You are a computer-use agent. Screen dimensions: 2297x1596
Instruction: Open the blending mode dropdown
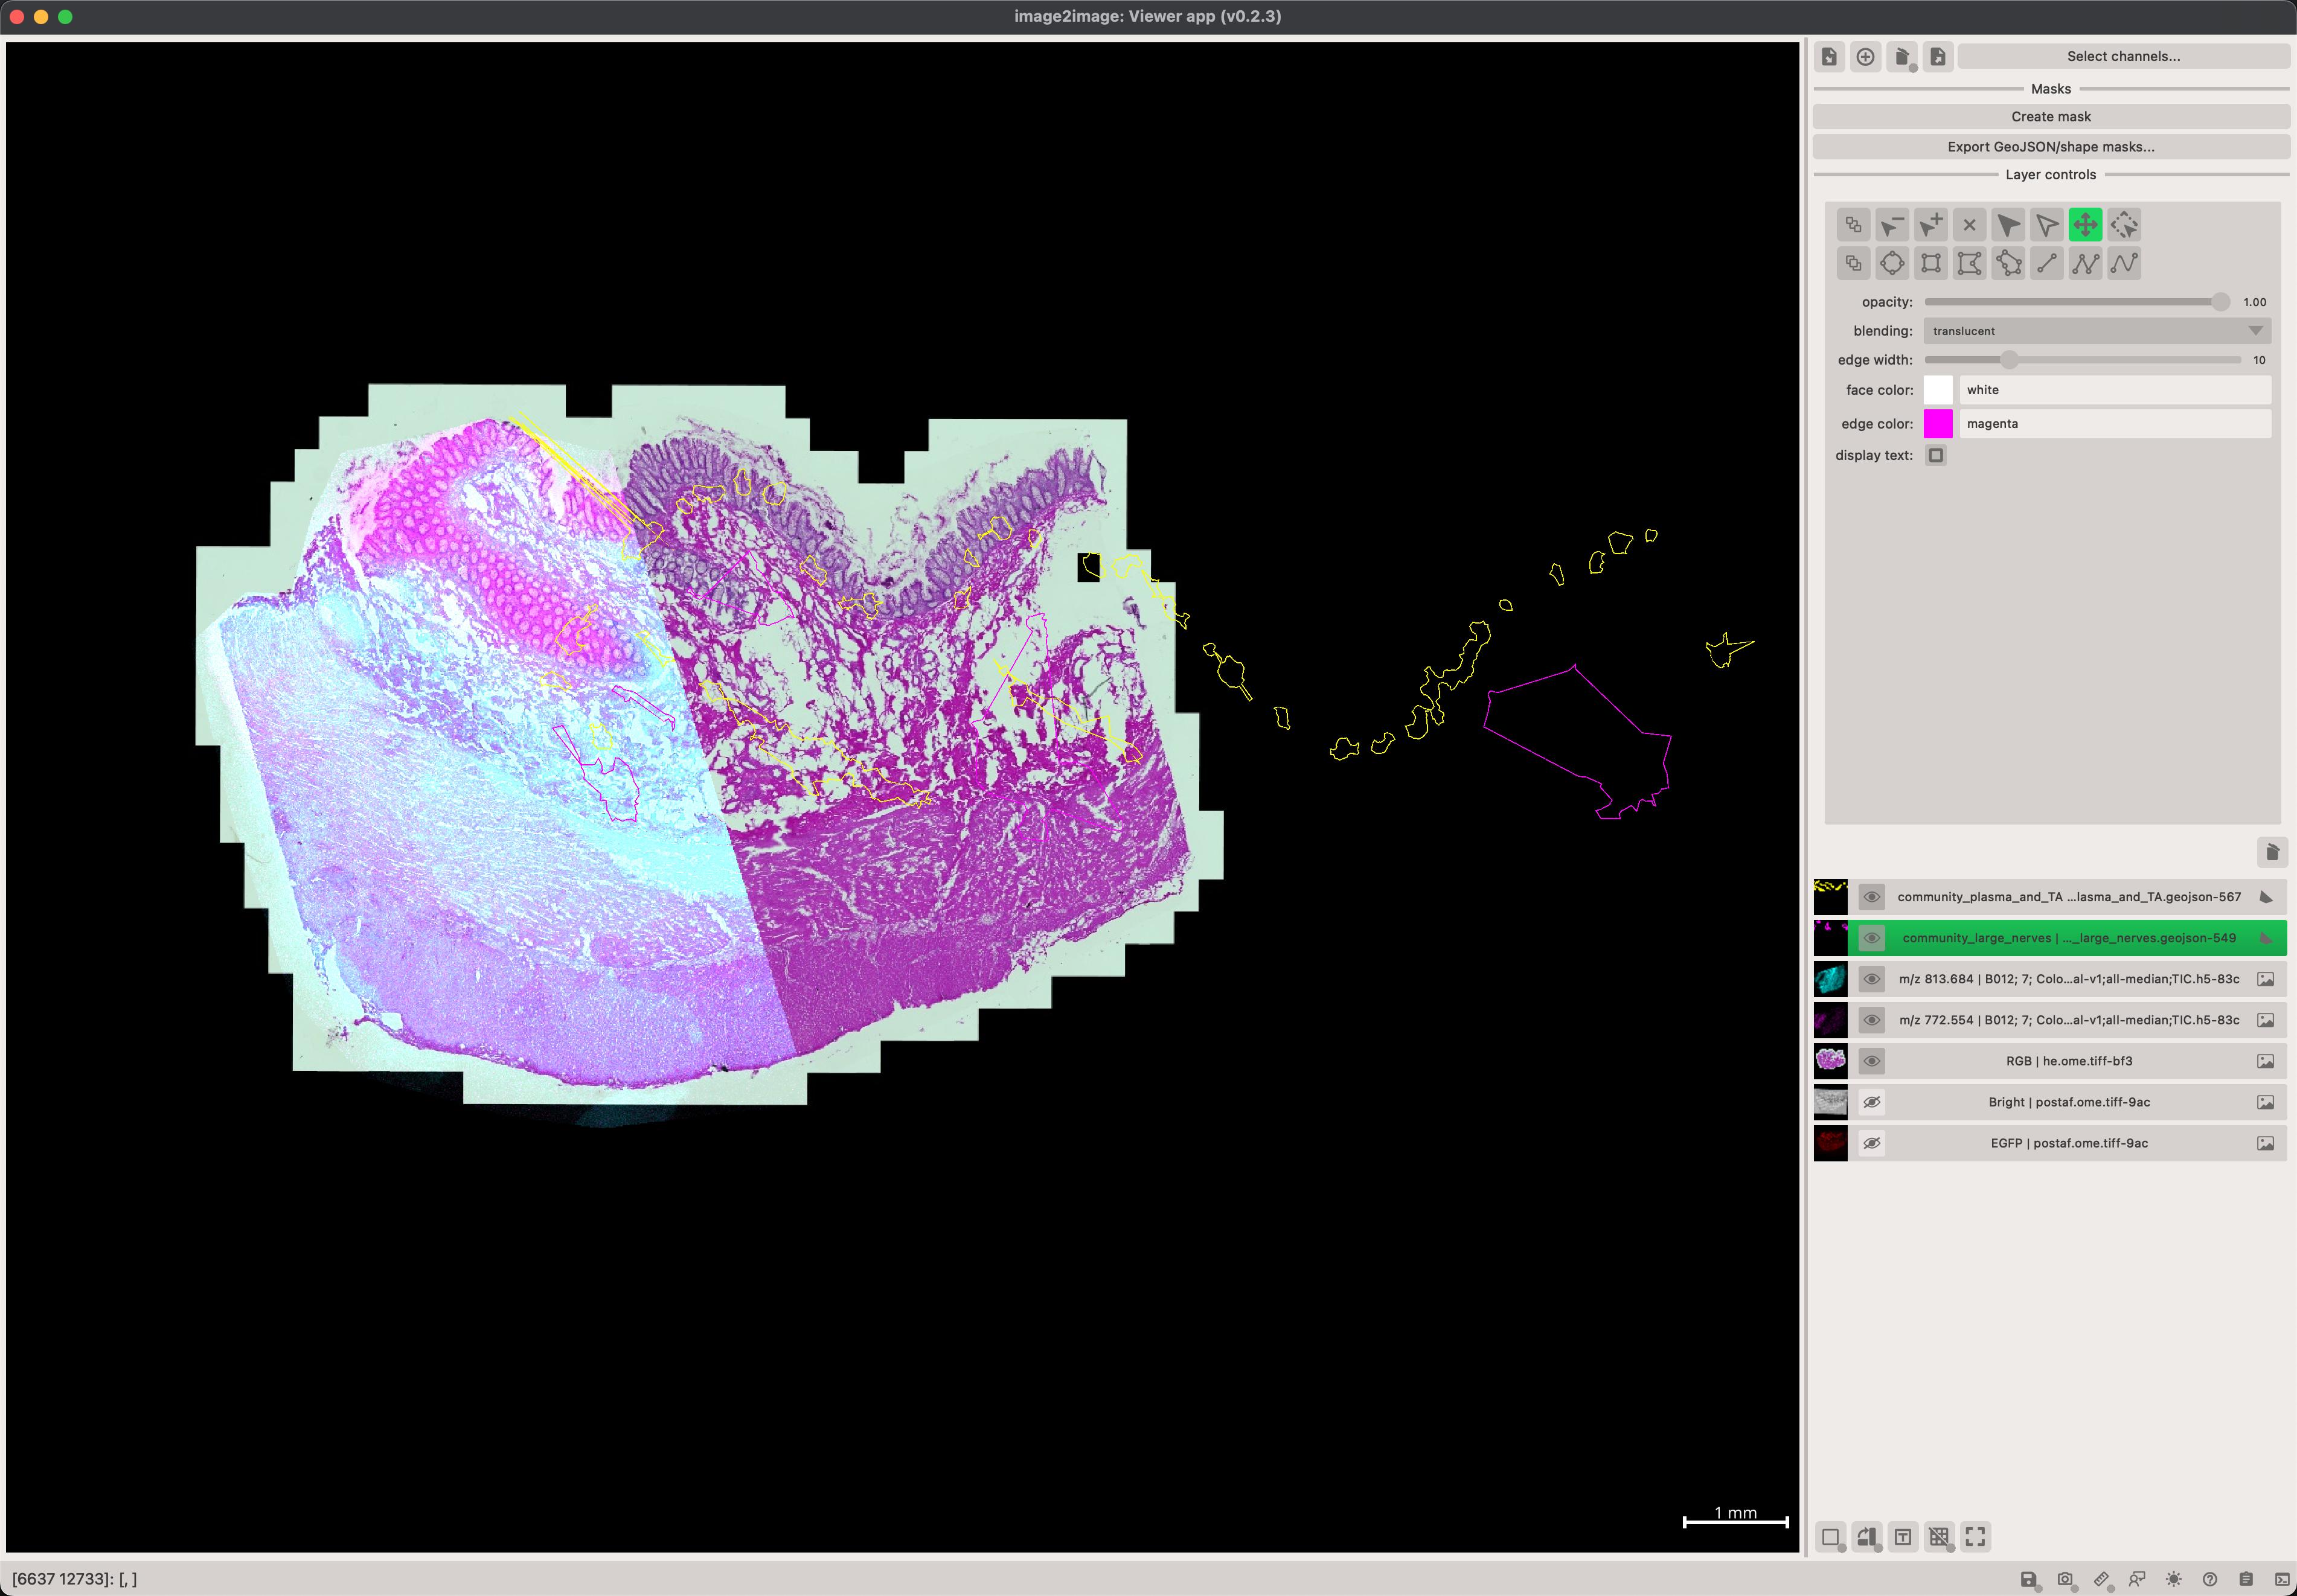[2096, 331]
